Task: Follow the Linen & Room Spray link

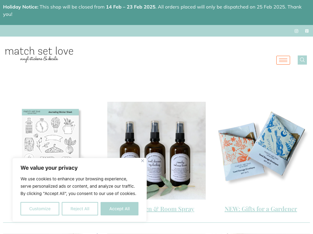Action: coord(170,209)
